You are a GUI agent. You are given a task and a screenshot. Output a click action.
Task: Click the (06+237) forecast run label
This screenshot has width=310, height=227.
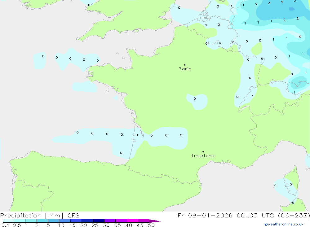tap(293, 216)
